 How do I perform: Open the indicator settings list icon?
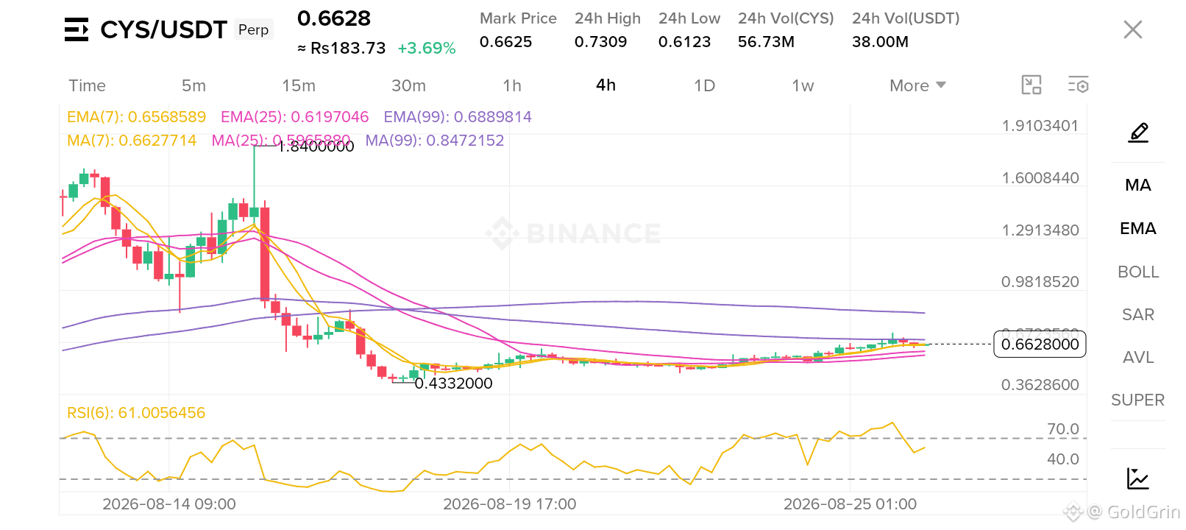1079,85
